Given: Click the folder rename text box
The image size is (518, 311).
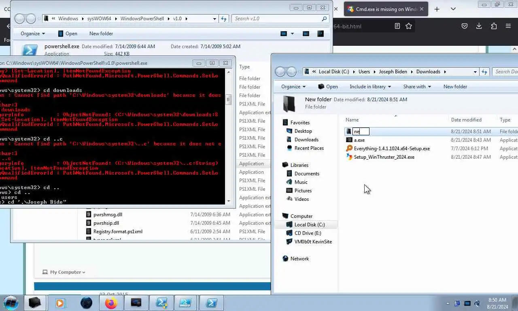Looking at the screenshot, I should point(361,132).
